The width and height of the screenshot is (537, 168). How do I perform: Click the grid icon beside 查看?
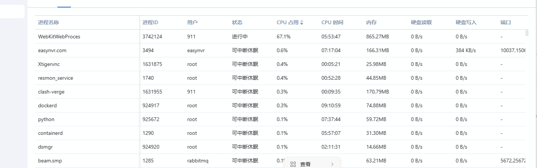[x=293, y=164]
